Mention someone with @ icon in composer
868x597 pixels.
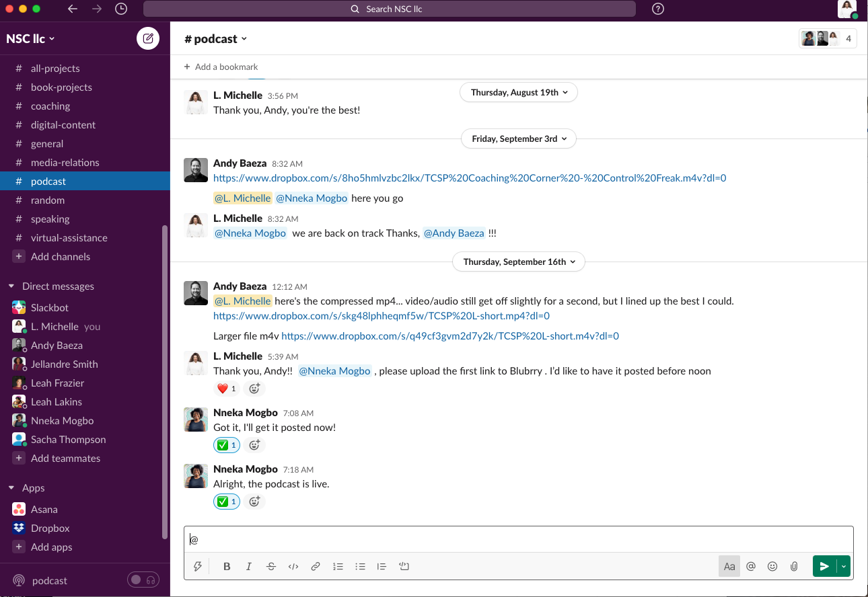click(x=751, y=566)
